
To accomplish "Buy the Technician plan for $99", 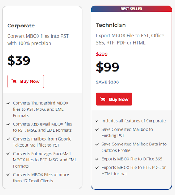I will [x=114, y=99].
